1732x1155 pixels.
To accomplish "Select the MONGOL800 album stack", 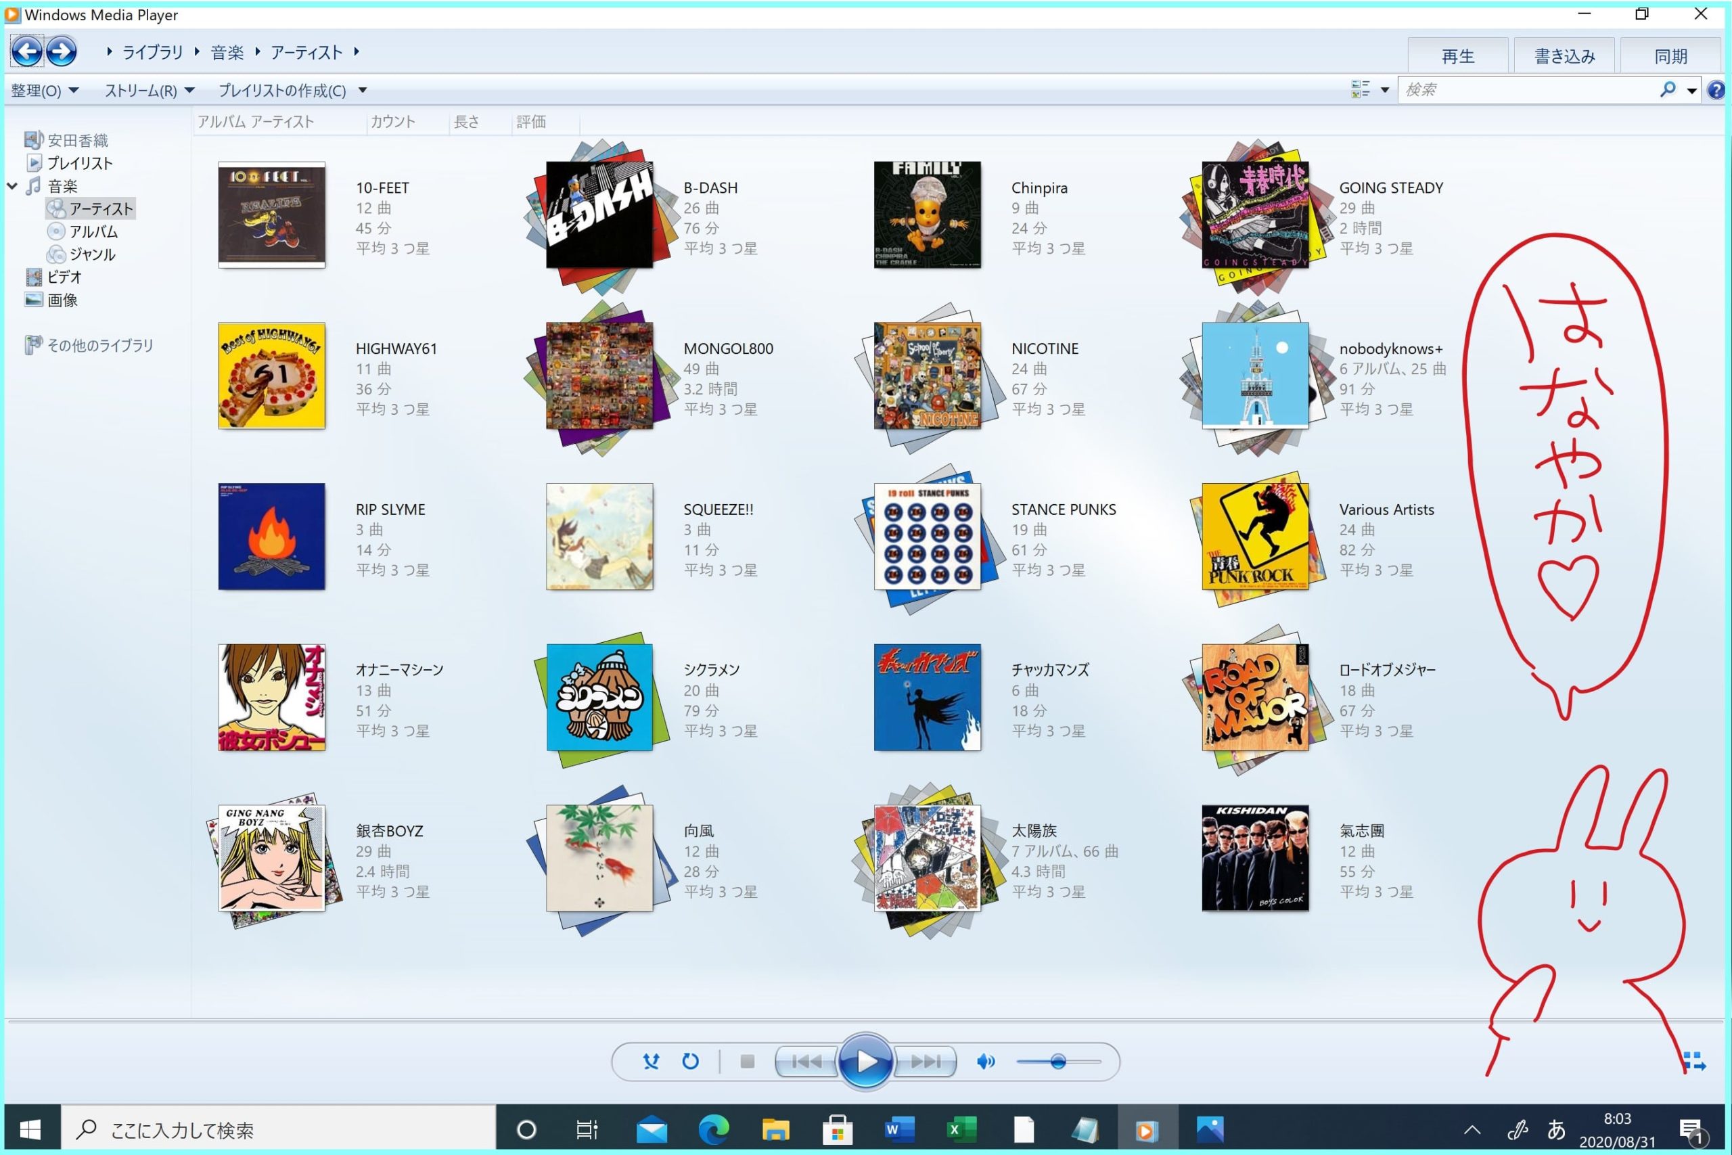I will (599, 376).
